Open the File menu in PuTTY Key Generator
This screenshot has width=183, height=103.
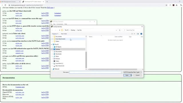coord(51,24)
